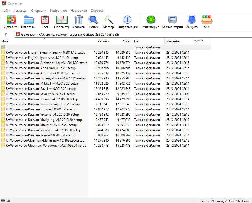Click the Извлечь (Extract) toolbar icon

pyautogui.click(x=29, y=20)
